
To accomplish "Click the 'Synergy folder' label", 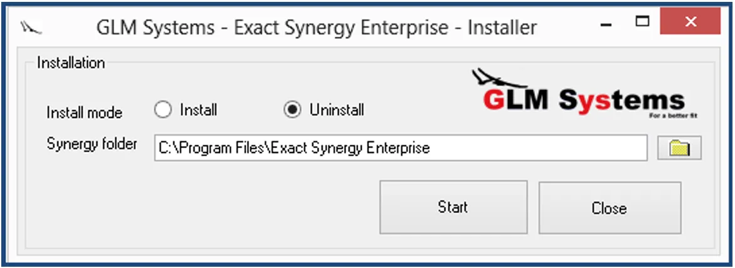I will 91,144.
